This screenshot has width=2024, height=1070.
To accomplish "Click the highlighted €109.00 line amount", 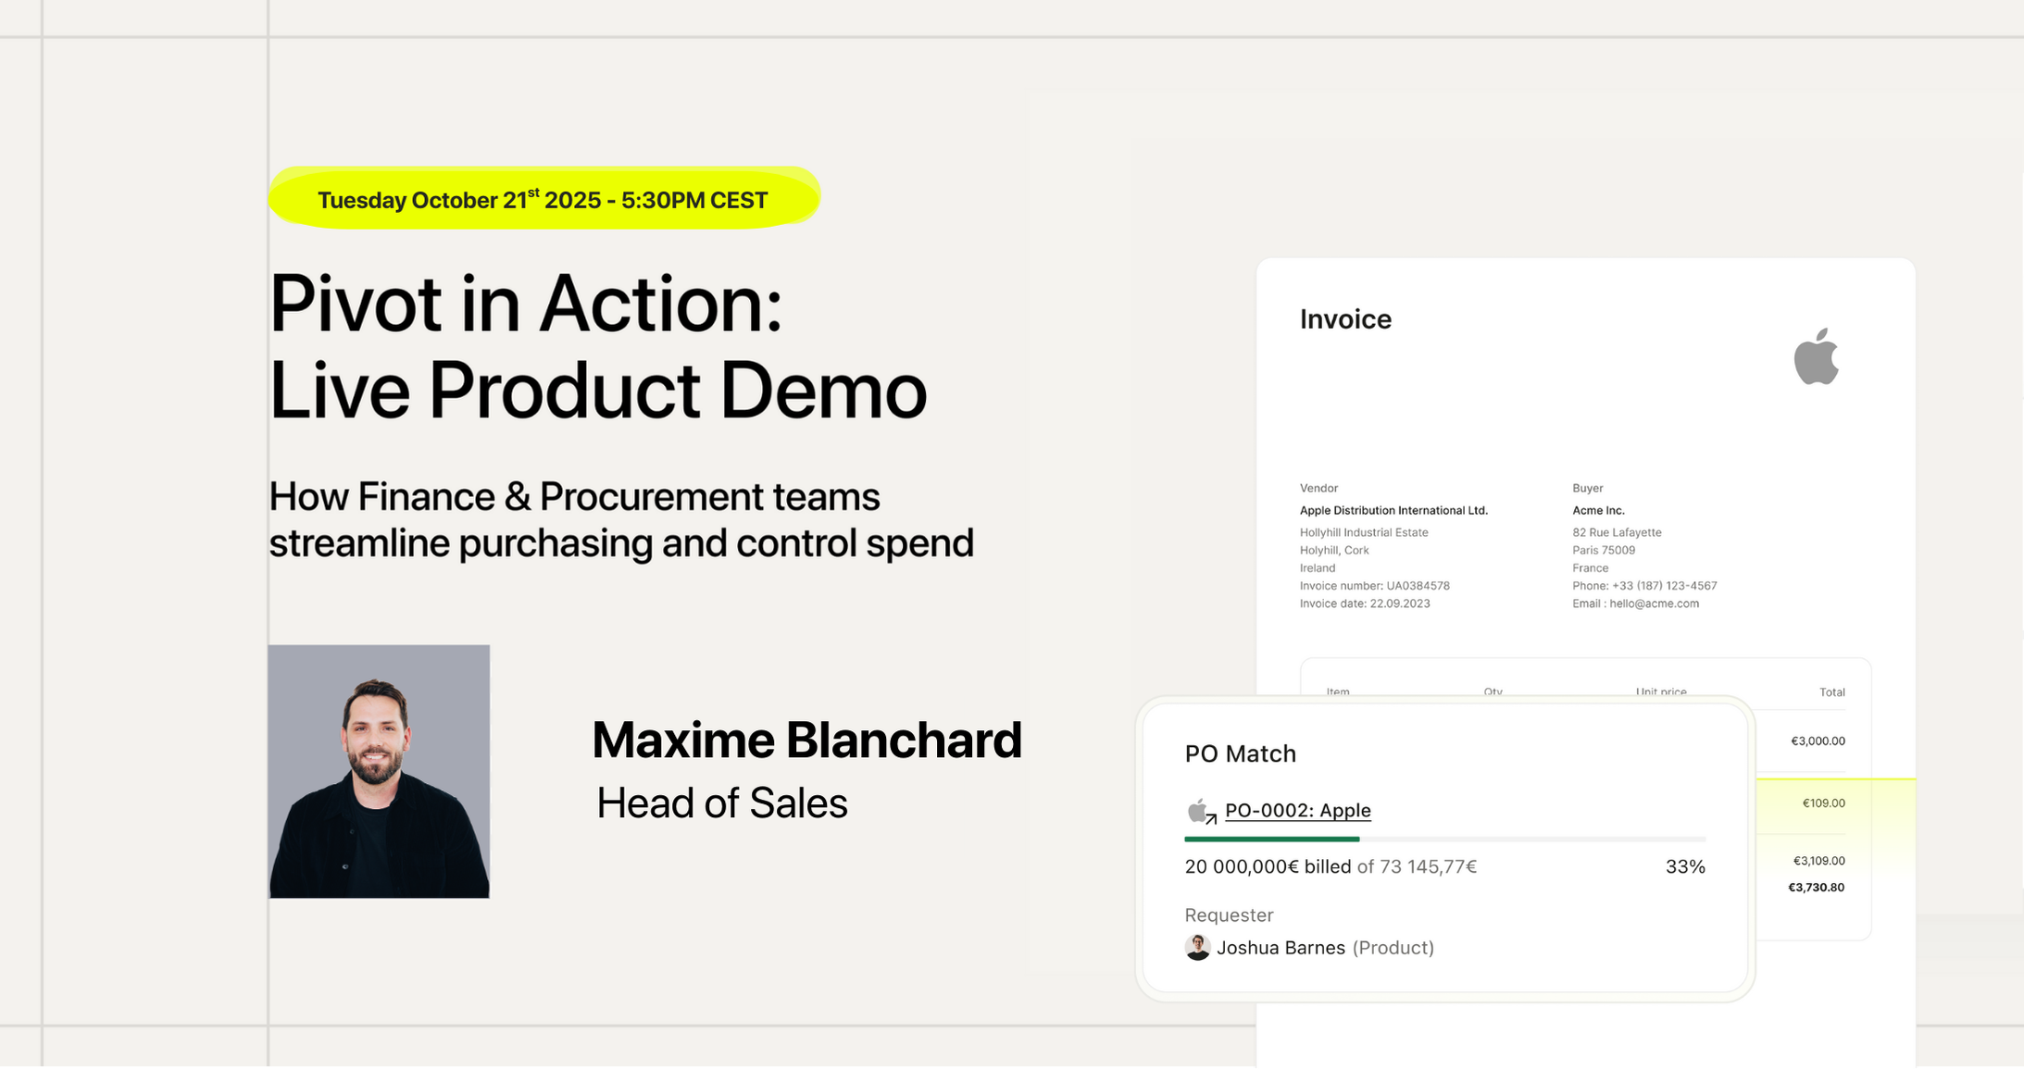I will [x=1822, y=802].
